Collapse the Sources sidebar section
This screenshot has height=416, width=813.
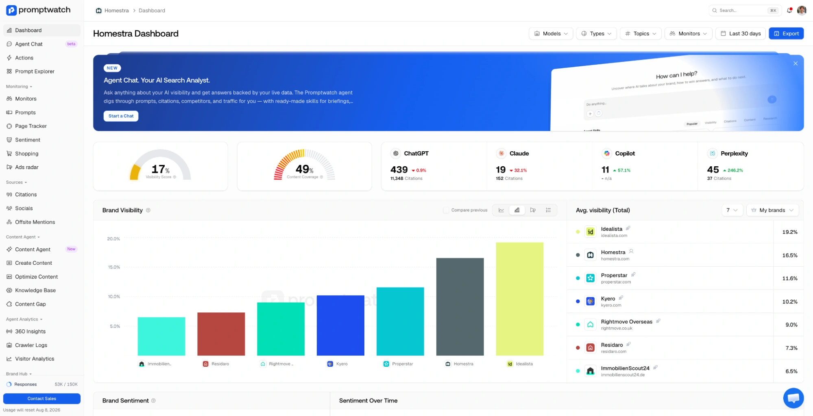17,182
